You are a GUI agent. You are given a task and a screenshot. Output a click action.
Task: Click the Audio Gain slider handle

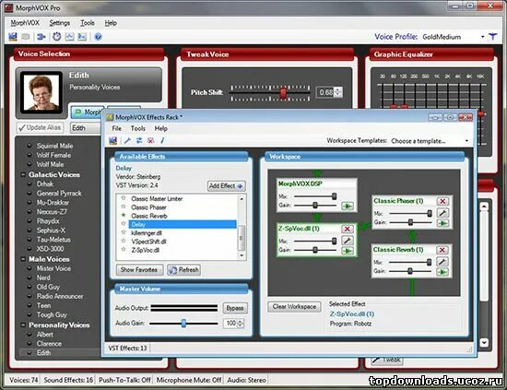pos(183,323)
